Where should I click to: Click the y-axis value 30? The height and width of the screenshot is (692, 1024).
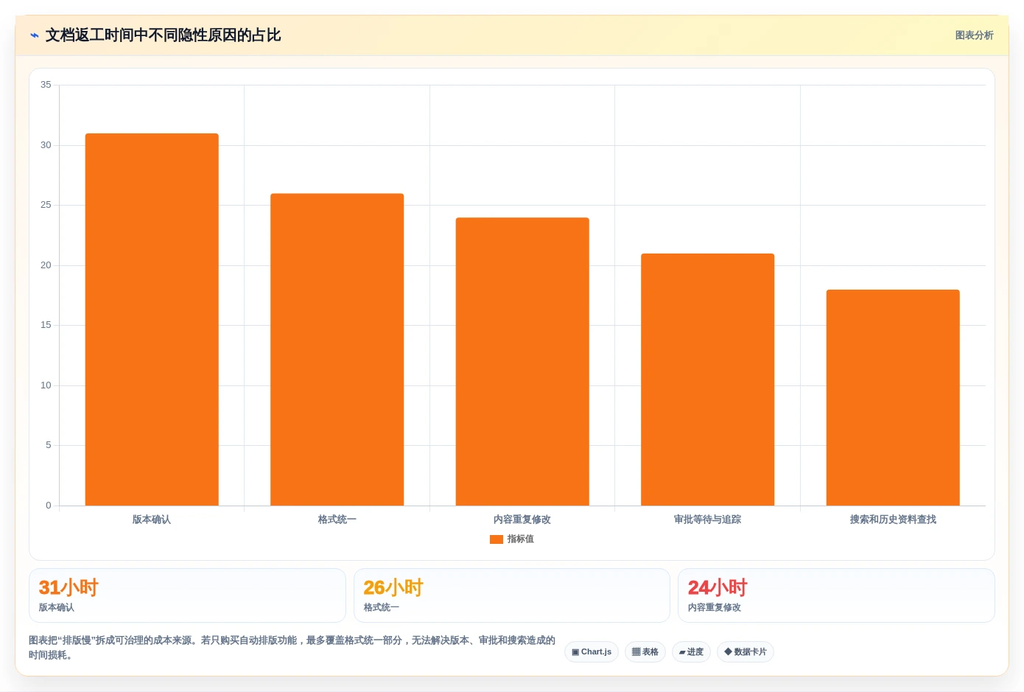(46, 145)
